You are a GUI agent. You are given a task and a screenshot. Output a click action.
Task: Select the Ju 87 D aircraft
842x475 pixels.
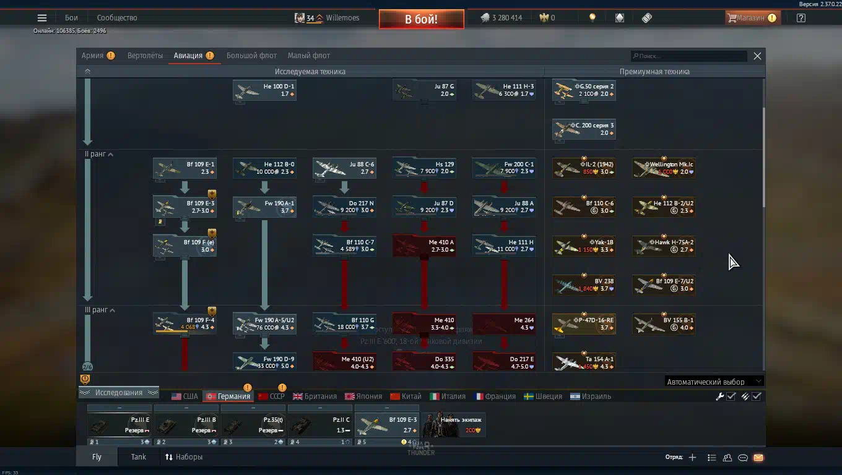click(x=424, y=207)
